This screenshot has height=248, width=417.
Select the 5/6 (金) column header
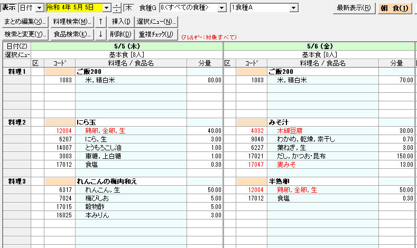click(x=320, y=46)
